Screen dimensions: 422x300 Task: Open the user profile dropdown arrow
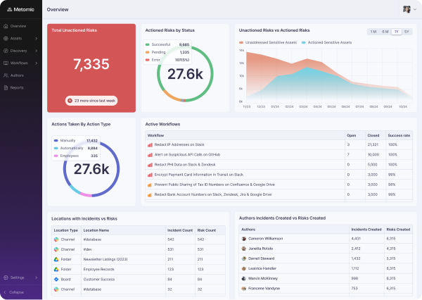(x=415, y=9)
